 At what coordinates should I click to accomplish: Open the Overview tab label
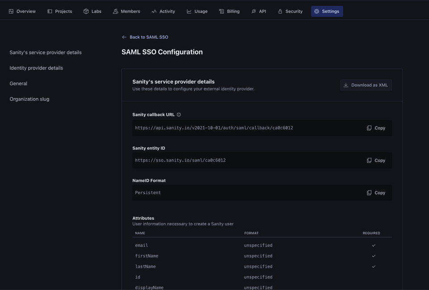(26, 11)
